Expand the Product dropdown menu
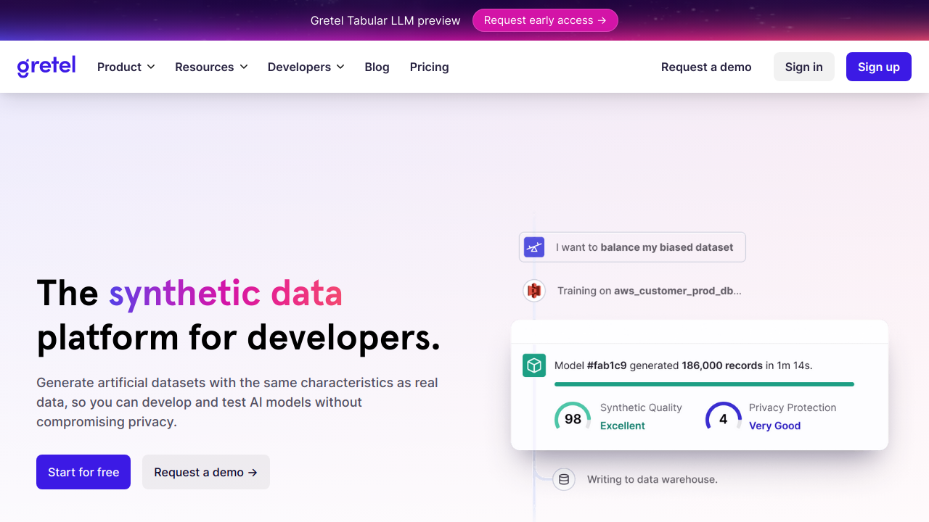 click(x=126, y=67)
